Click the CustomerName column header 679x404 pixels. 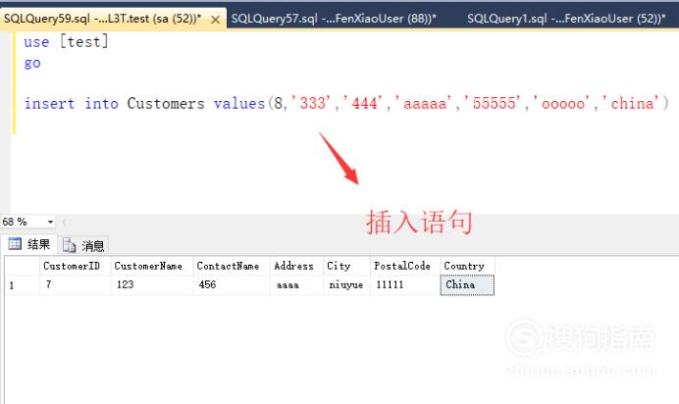pyautogui.click(x=151, y=266)
